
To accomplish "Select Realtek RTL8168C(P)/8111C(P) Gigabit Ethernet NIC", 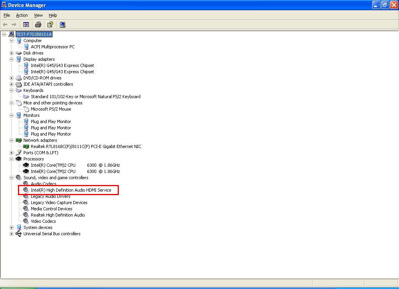I will (86, 146).
